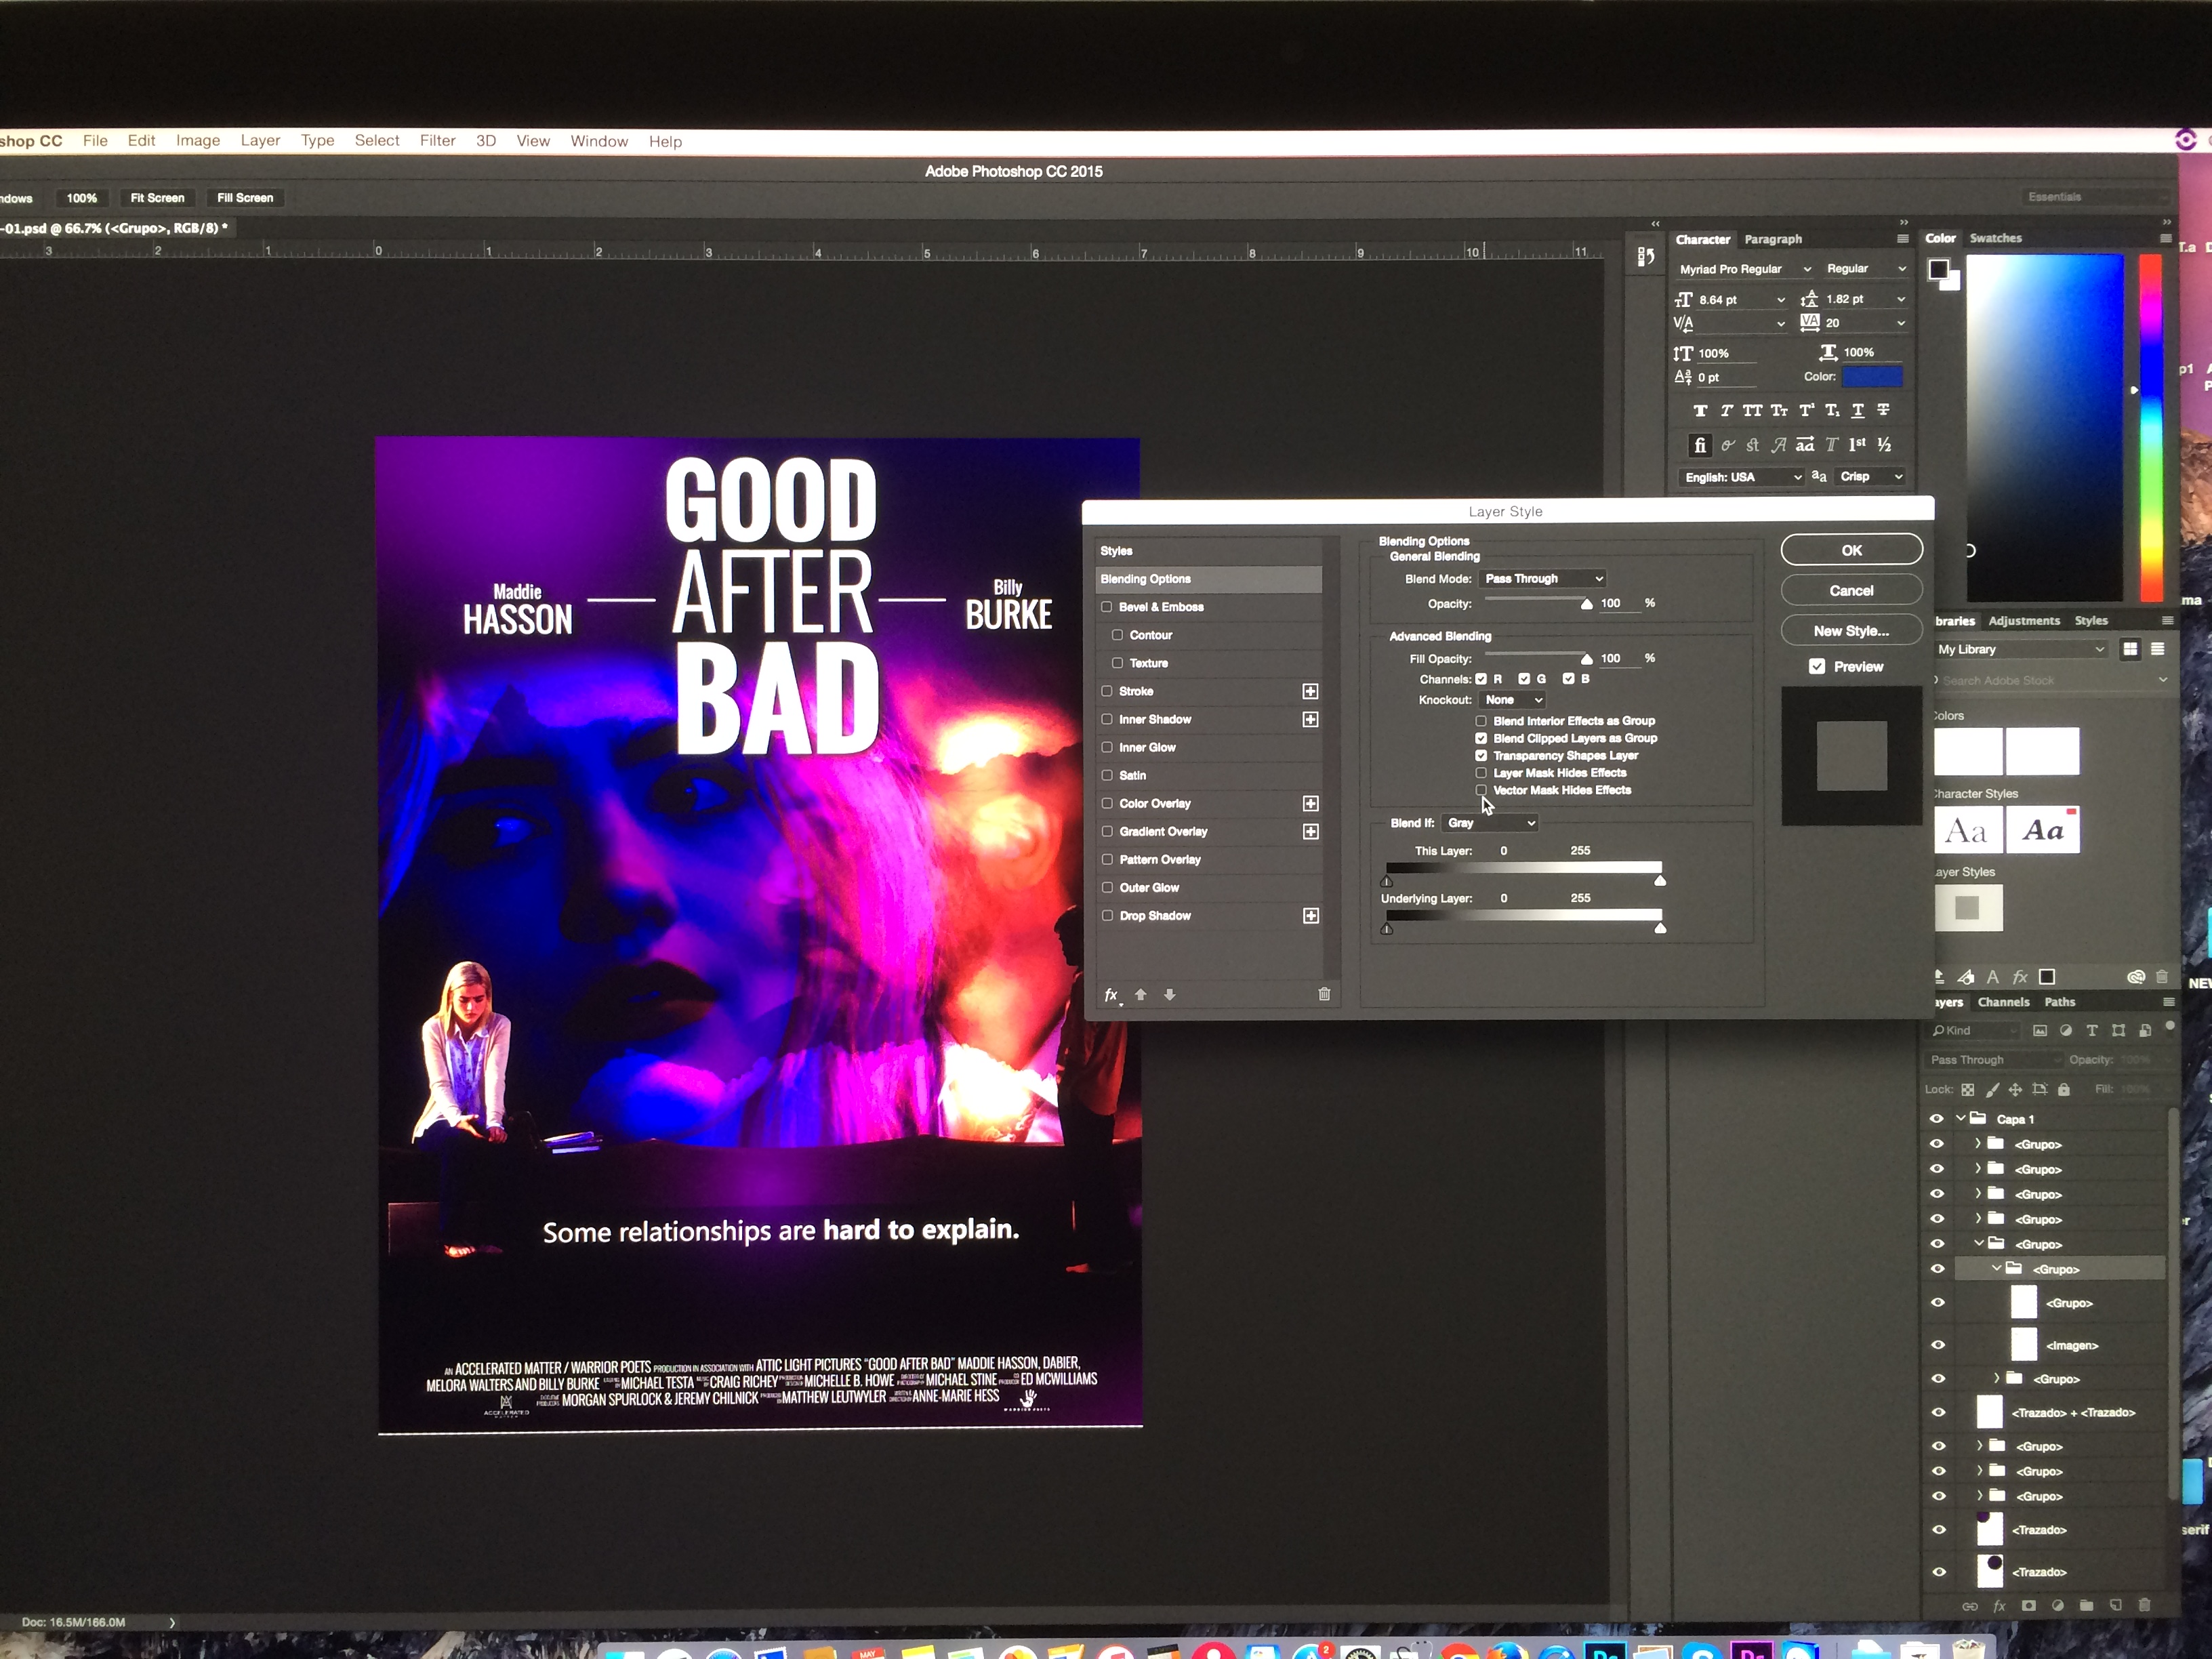The height and width of the screenshot is (1659, 2212).
Task: Toggle the Underline text style icon
Action: [x=1857, y=411]
